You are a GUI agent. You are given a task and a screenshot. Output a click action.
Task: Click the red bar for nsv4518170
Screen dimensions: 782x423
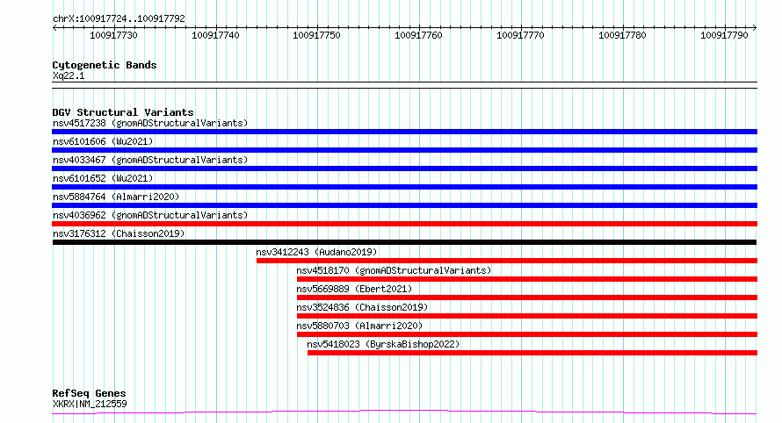pyautogui.click(x=527, y=279)
